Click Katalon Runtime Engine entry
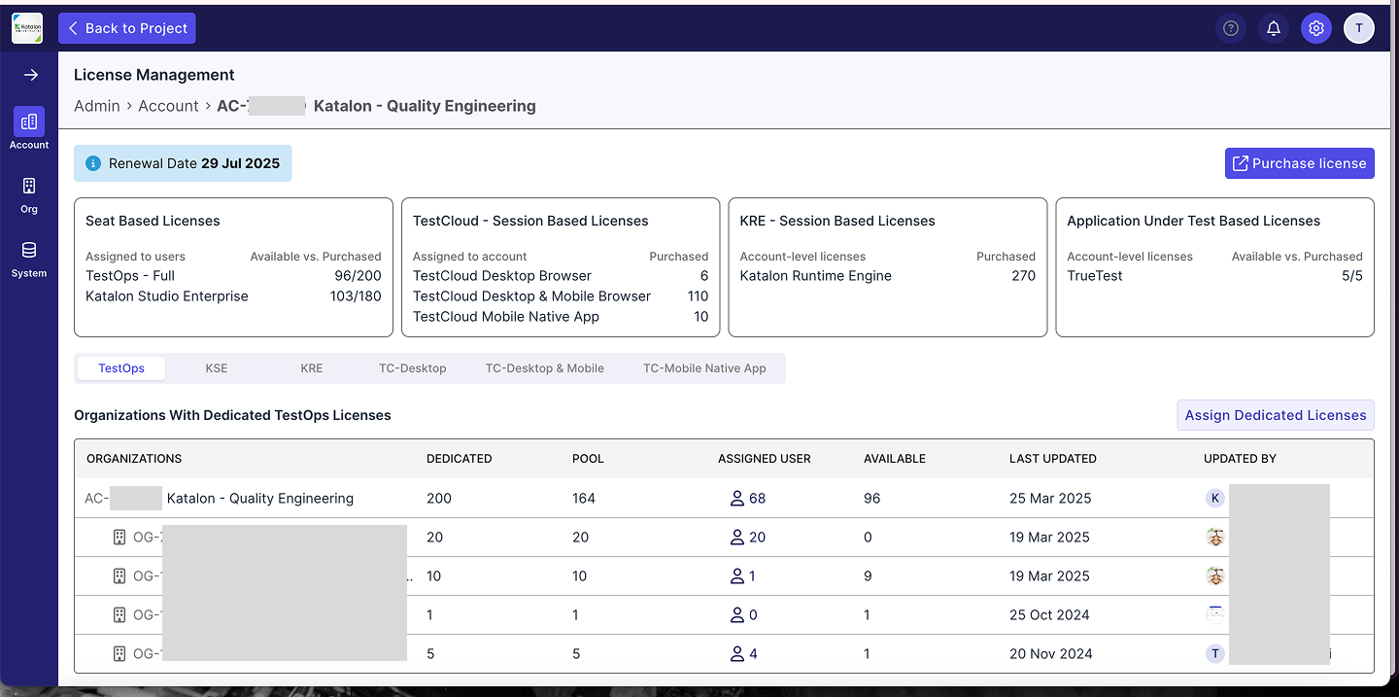The image size is (1399, 697). (816, 276)
